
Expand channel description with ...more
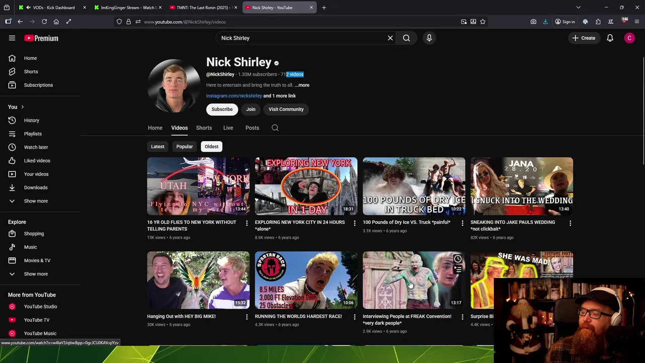coord(302,85)
